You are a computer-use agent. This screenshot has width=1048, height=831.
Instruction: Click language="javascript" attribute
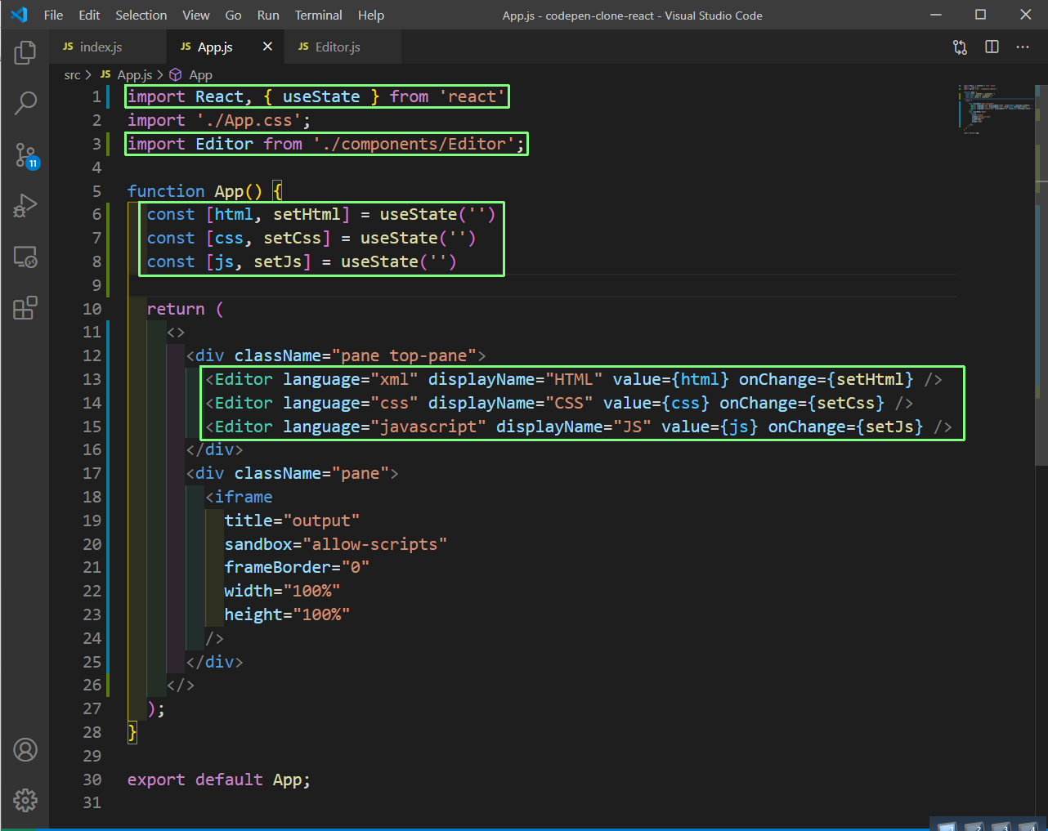coord(384,427)
